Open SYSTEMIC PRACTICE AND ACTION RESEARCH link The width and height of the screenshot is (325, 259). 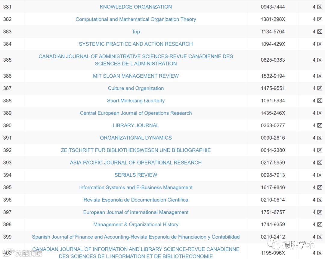tap(136, 44)
